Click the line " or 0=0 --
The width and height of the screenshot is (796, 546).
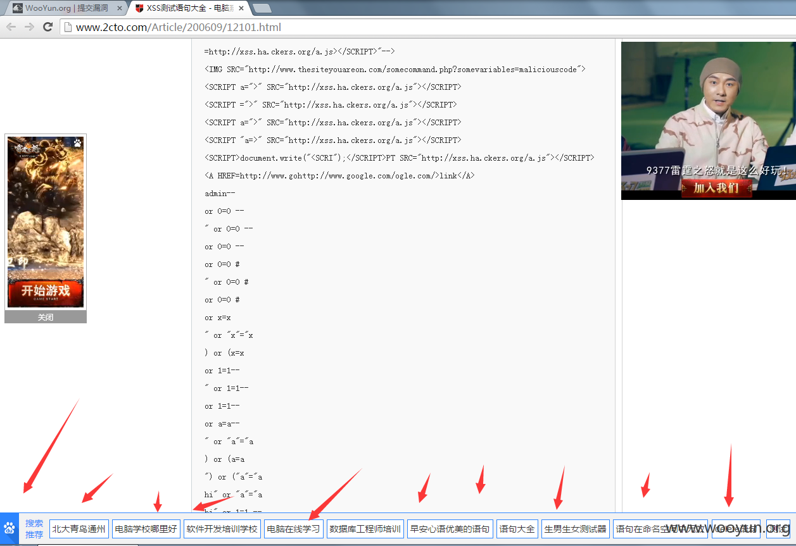click(x=229, y=229)
